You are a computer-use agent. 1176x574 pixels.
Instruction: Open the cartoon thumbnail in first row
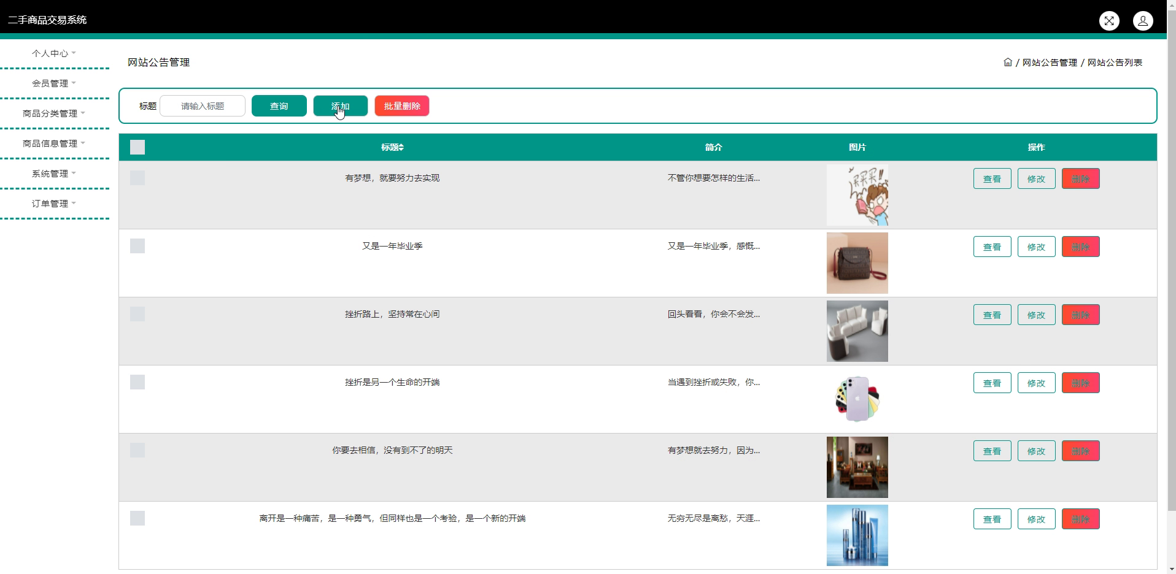pos(857,195)
